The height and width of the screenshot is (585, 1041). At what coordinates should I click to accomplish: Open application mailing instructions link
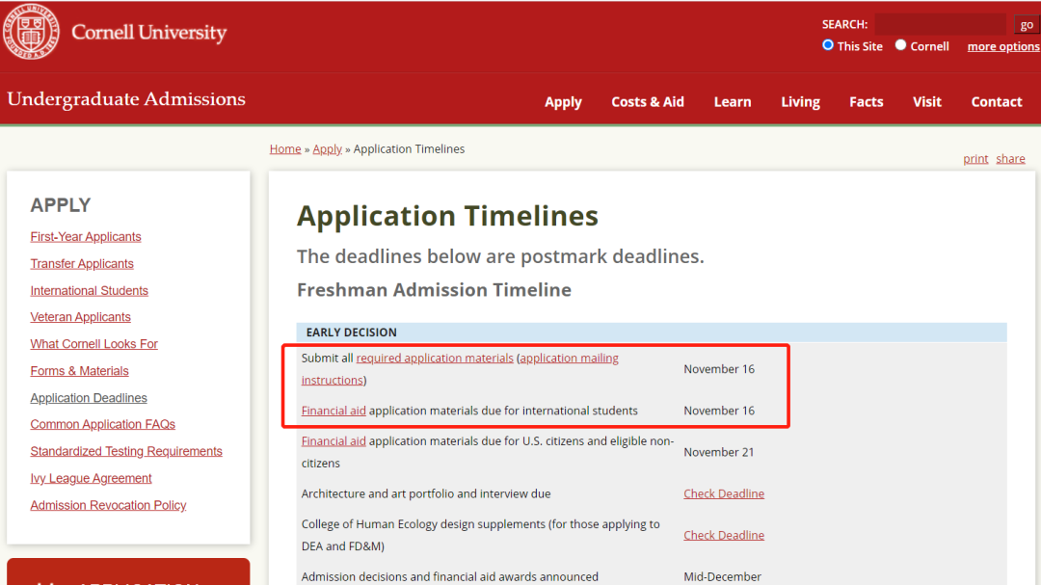(569, 358)
